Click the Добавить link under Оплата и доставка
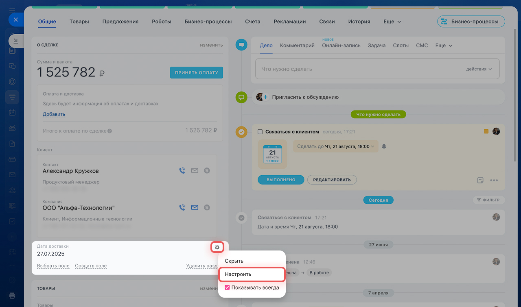 (54, 114)
